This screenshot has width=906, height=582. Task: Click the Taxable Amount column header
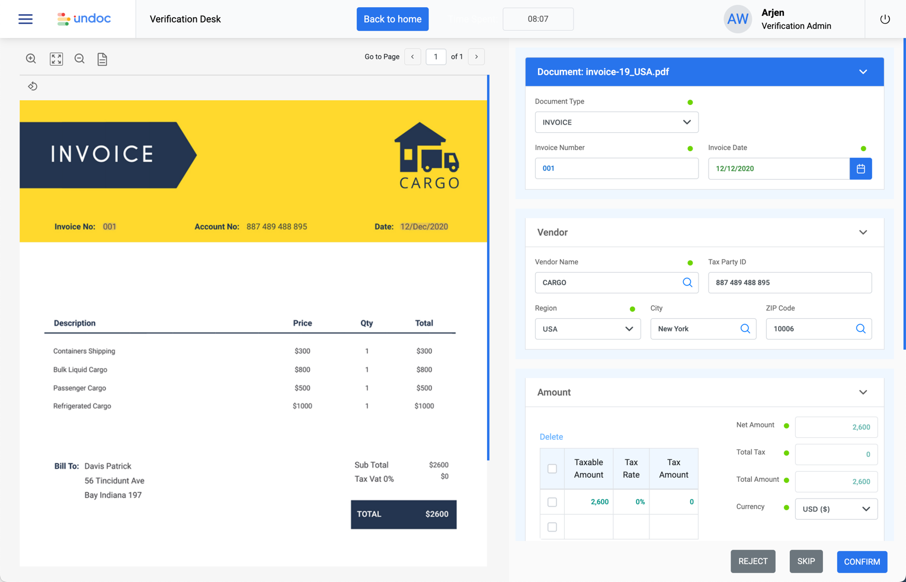click(588, 468)
